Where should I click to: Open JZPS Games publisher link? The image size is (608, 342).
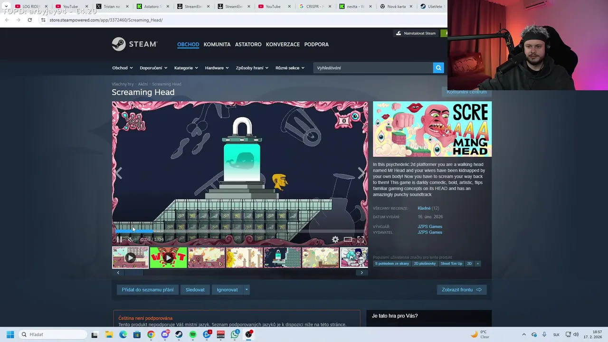click(430, 232)
